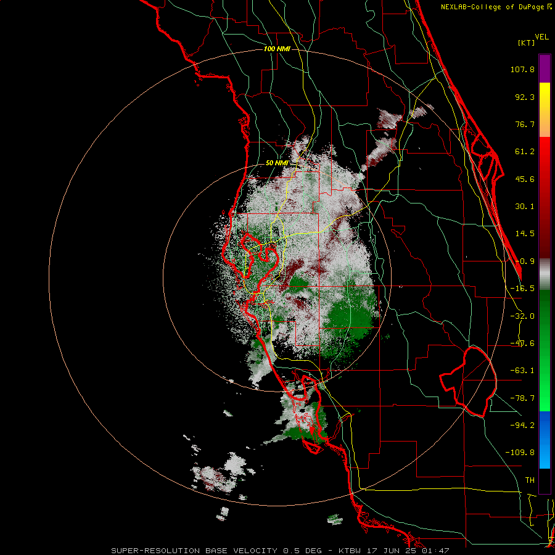Click the -0.9 value on the velocity scale
This screenshot has width=555, height=555.
525,261
